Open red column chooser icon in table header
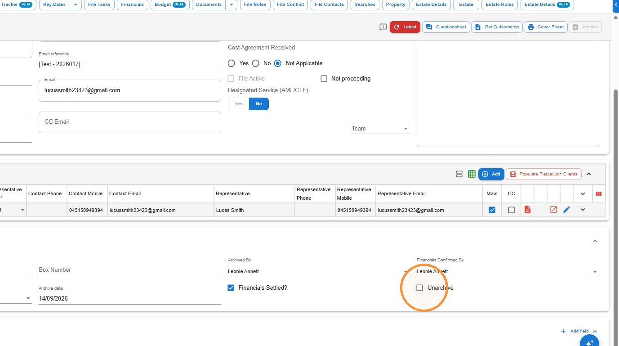 [x=599, y=194]
